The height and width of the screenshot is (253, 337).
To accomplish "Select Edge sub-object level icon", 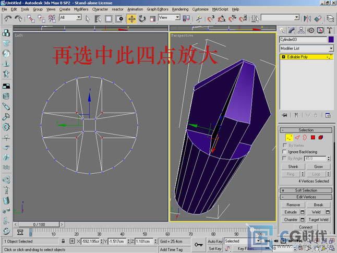I will (x=297, y=137).
